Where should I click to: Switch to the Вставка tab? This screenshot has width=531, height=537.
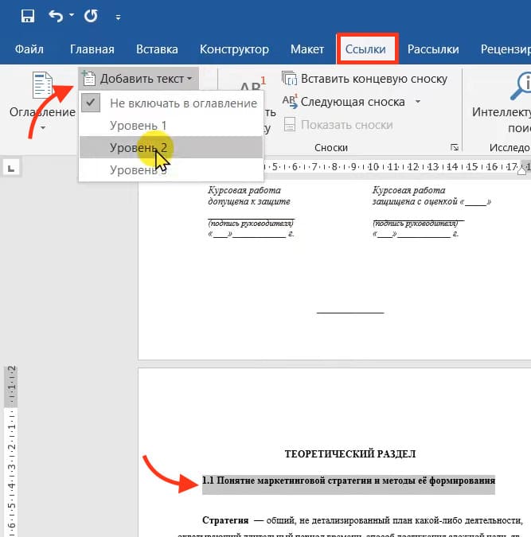(157, 49)
